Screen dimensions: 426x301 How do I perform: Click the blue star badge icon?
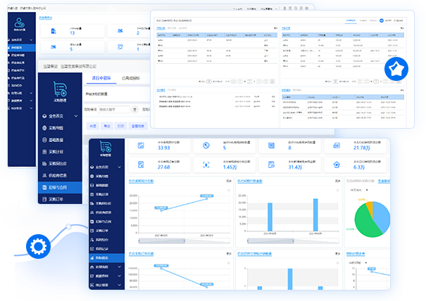(396, 69)
